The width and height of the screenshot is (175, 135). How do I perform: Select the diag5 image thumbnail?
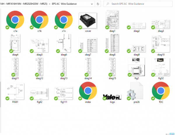39,45
